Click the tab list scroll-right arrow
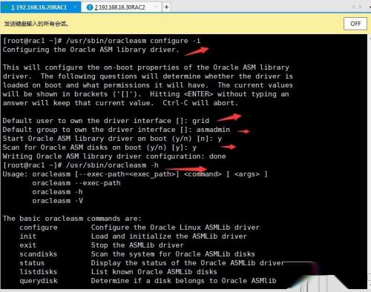The image size is (371, 292). click(x=360, y=7)
